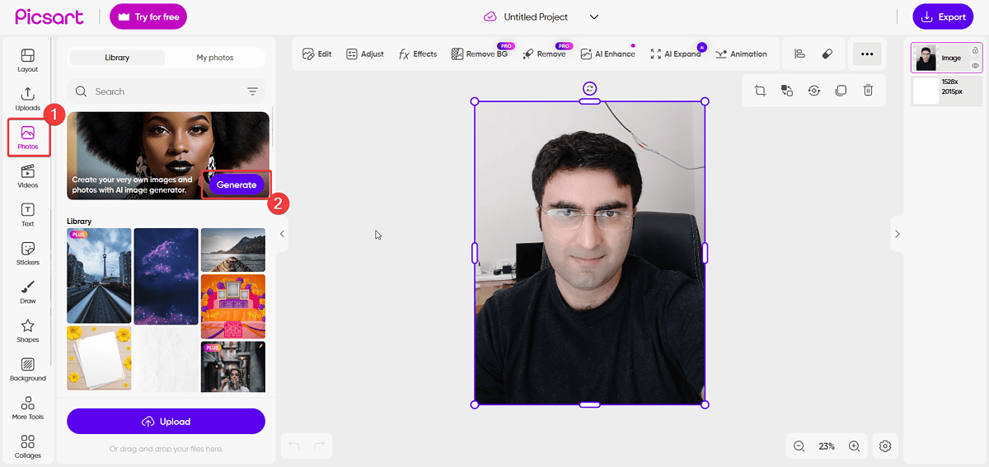Select the Library tab
The height and width of the screenshot is (467, 989).
tap(117, 58)
